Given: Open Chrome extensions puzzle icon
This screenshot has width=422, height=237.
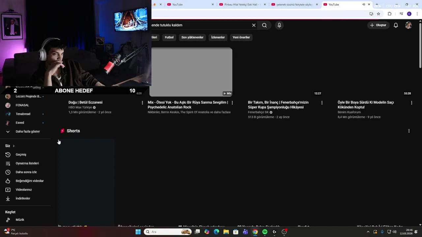Looking at the screenshot, I should [x=389, y=14].
